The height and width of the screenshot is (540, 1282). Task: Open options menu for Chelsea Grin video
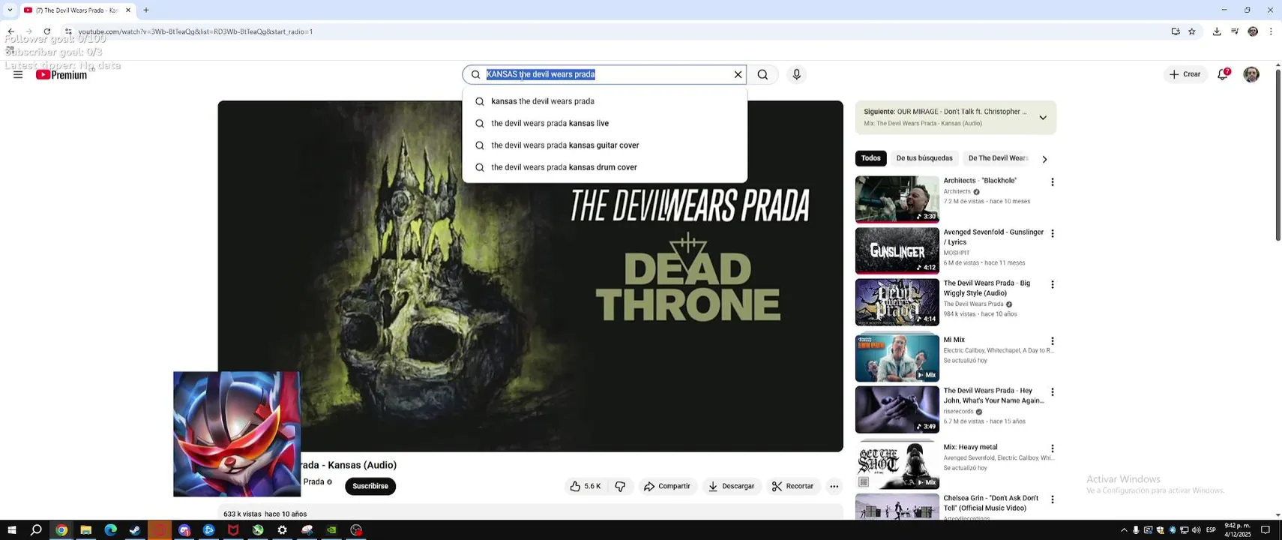(1052, 499)
